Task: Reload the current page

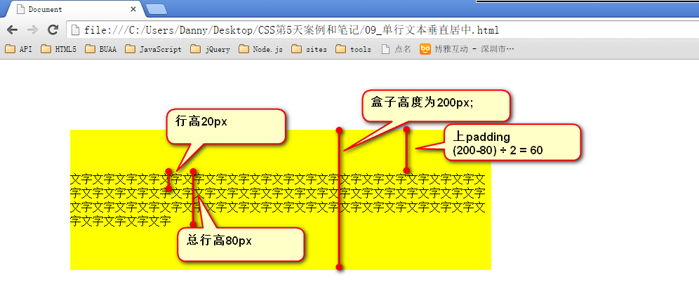Action: 53,30
